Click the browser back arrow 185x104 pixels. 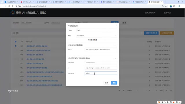pos(2,6)
